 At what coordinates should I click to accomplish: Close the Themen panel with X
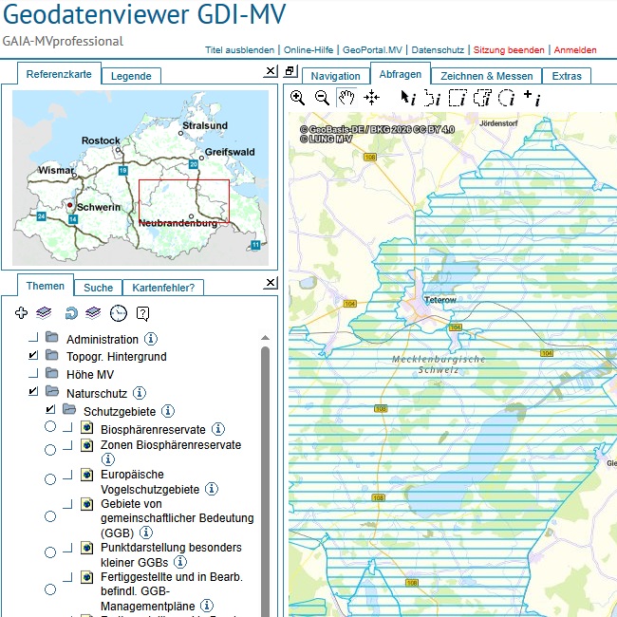(x=271, y=283)
